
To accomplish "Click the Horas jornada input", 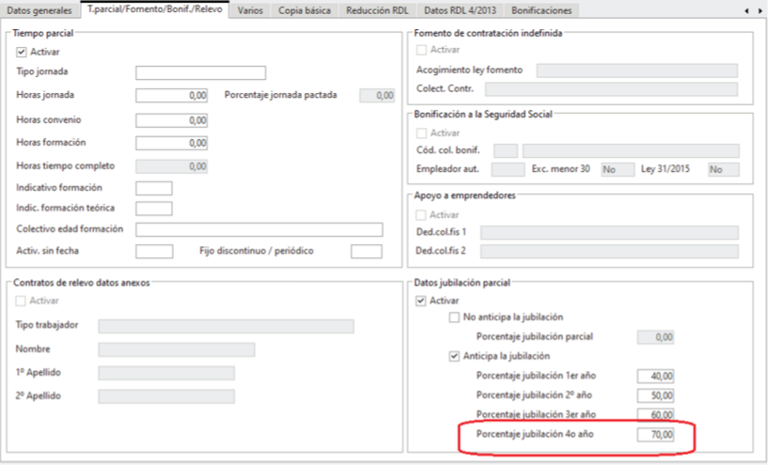I will click(171, 95).
